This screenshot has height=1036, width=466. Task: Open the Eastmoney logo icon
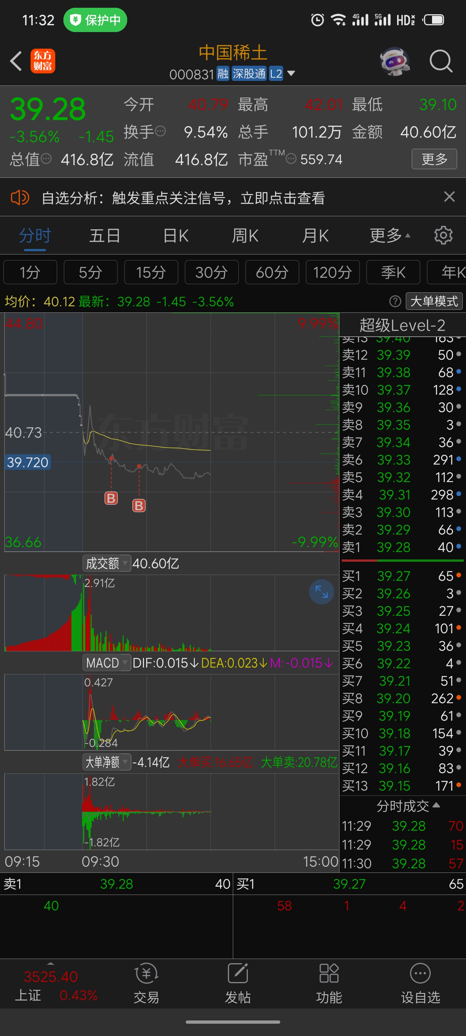coord(43,61)
